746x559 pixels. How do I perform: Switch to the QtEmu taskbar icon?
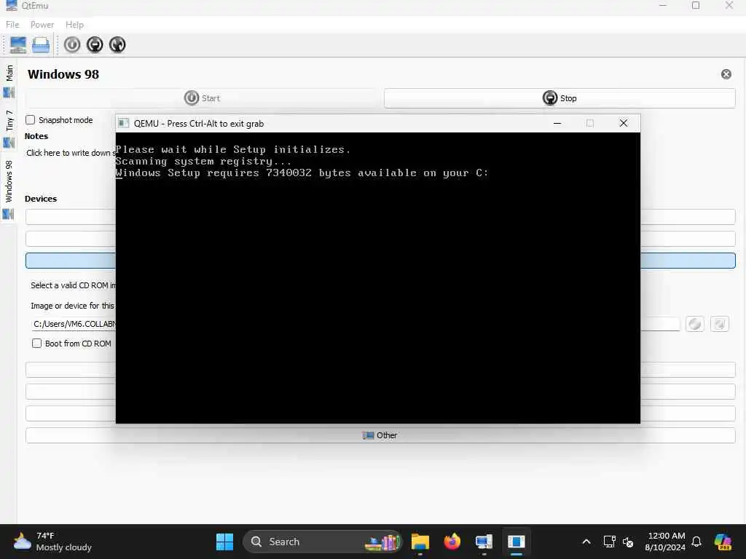point(484,542)
